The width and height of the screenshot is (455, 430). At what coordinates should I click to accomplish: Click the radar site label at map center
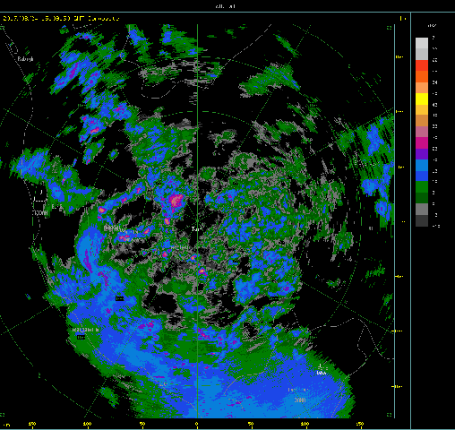point(196,229)
